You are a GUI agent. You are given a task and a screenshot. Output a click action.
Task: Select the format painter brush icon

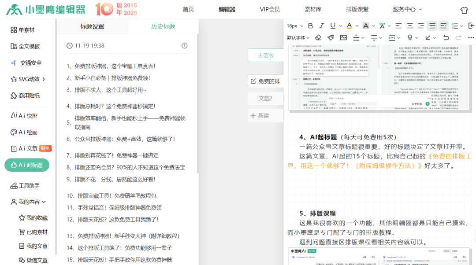[x=331, y=38]
